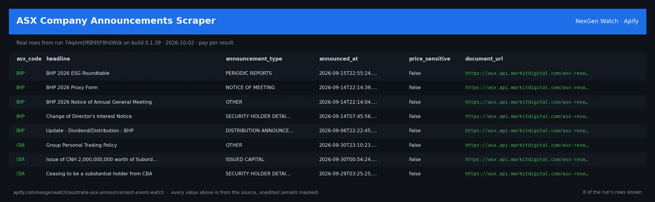Open document URL for BHP 2026 Proxy Form
The width and height of the screenshot is (655, 202).
point(527,88)
